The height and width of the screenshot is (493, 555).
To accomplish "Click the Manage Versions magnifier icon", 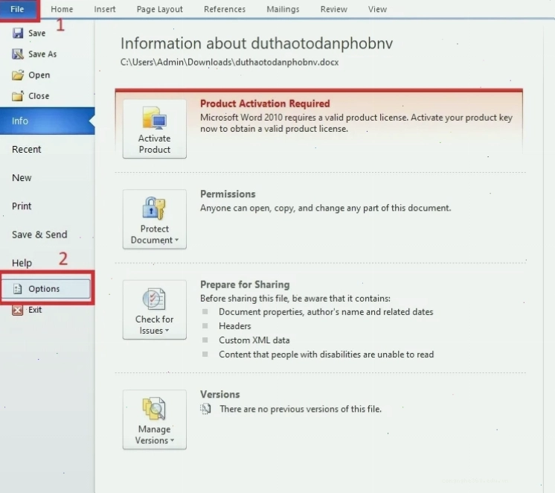I will (x=154, y=409).
